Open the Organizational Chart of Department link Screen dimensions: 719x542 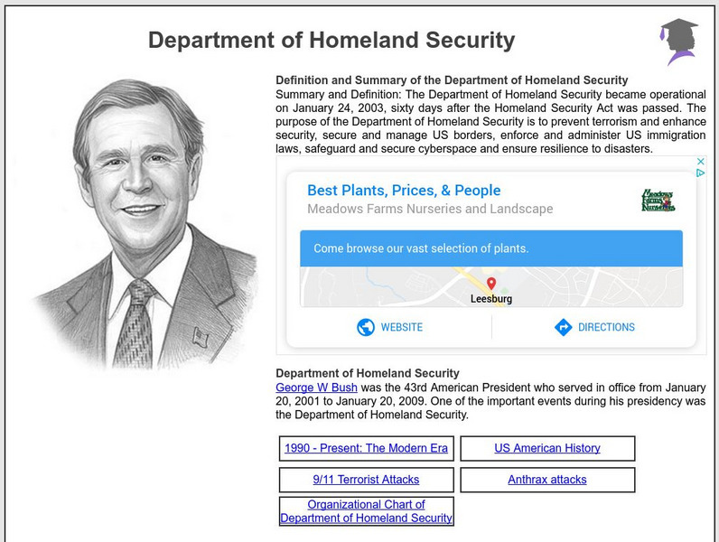[x=367, y=511]
